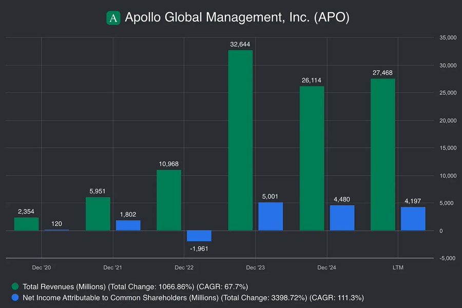Click the green Dec '22 revenue bar
The image size is (462, 308).
[169, 200]
